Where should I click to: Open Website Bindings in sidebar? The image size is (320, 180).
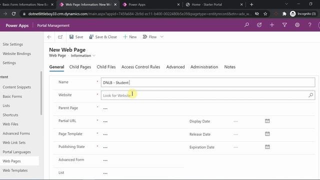click(16, 53)
